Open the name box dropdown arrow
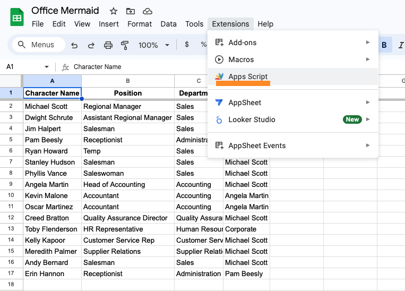This screenshot has width=405, height=291. coord(47,67)
